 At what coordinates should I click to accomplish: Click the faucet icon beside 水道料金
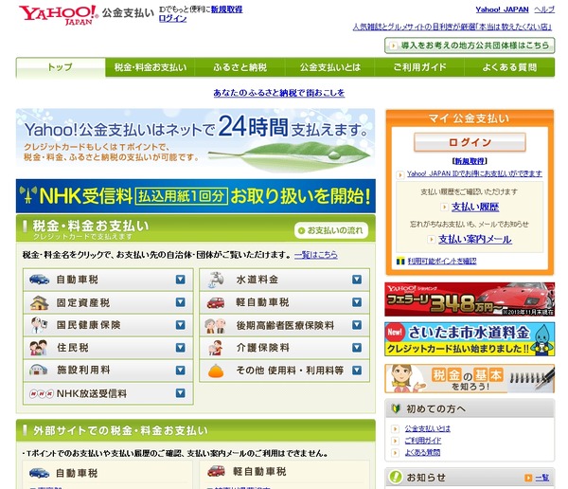pos(216,280)
